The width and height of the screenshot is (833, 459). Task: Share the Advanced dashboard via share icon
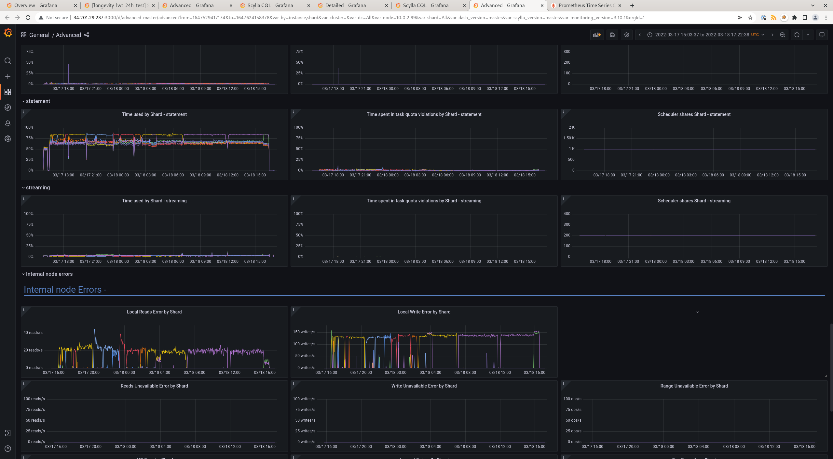click(86, 35)
